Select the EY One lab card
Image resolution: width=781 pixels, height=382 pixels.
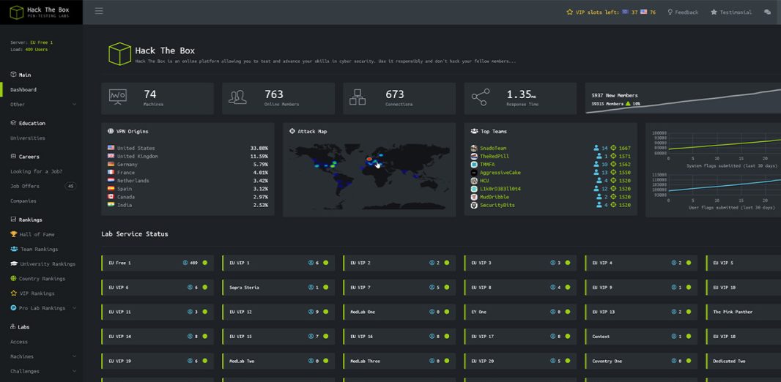tap(520, 312)
